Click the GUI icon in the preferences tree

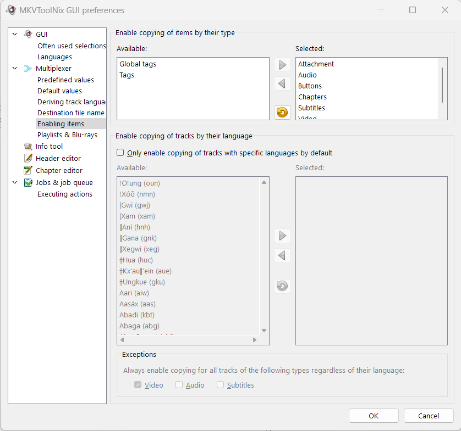tap(28, 34)
